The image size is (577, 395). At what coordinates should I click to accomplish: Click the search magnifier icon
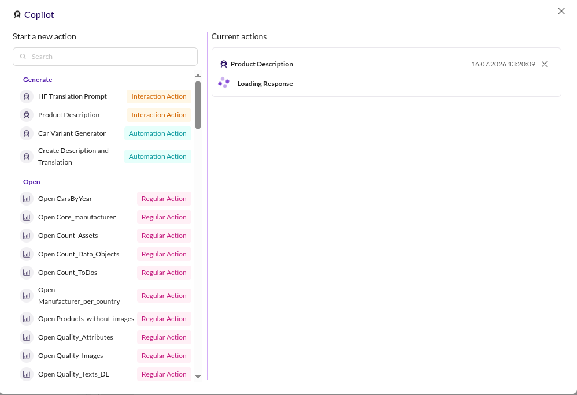(23, 57)
